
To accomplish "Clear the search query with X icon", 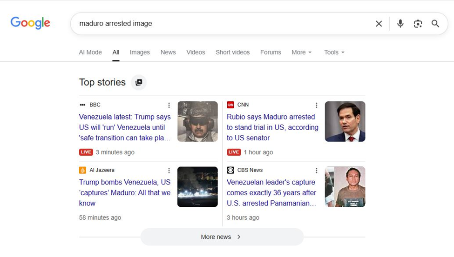I will (379, 24).
